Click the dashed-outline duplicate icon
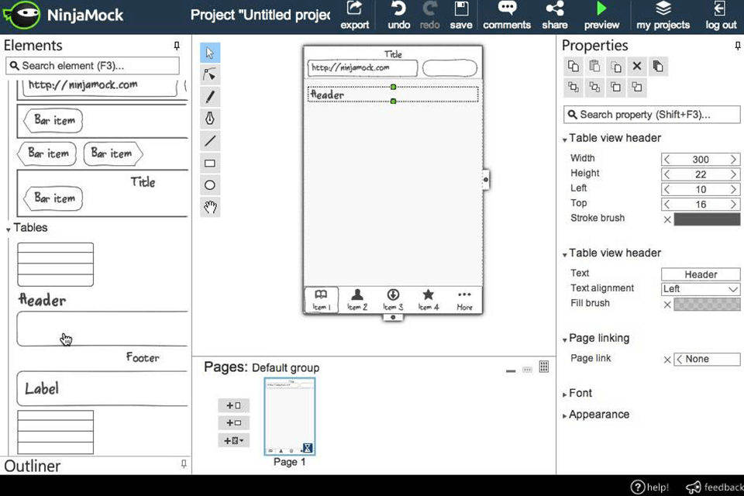Image resolution: width=744 pixels, height=496 pixels. coord(616,67)
